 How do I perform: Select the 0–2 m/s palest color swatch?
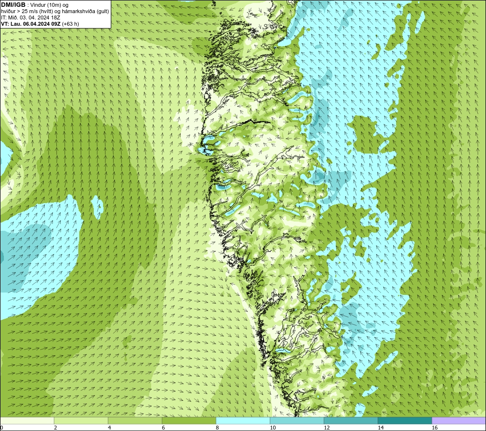(x=27, y=420)
